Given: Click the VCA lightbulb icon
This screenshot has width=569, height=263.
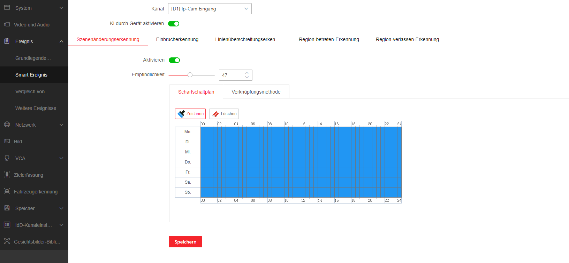Looking at the screenshot, I should tap(7, 158).
